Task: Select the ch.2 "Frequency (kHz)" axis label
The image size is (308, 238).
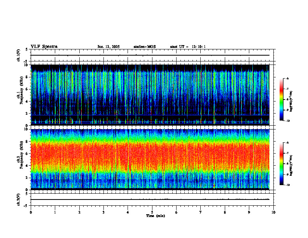Action: click(22, 155)
